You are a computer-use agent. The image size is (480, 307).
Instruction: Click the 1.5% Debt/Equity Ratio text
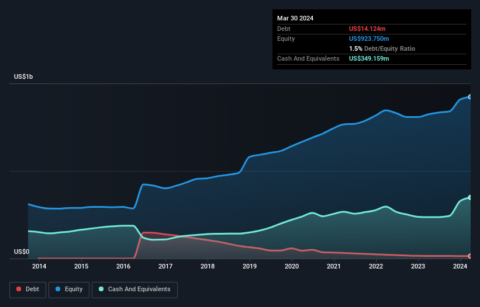[382, 48]
